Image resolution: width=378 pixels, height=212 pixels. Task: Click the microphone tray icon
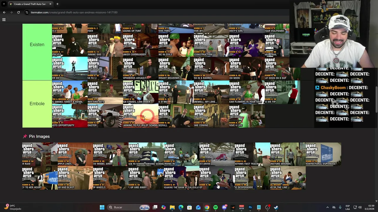click(340, 207)
